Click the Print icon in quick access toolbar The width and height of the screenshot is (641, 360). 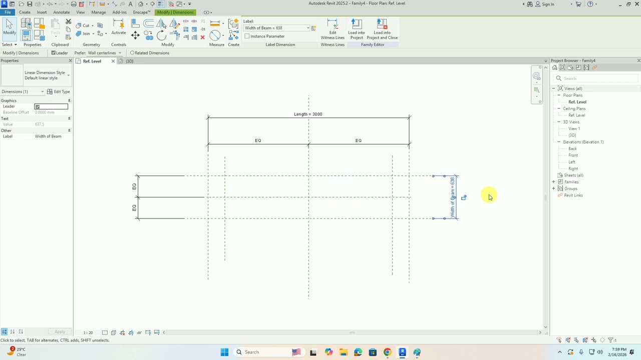click(74, 4)
